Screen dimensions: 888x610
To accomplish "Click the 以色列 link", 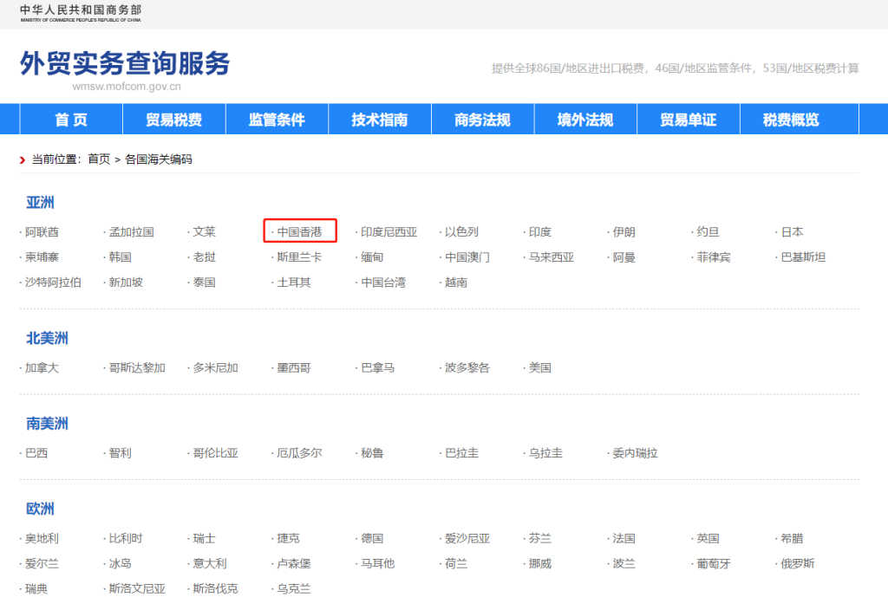I will [x=461, y=232].
